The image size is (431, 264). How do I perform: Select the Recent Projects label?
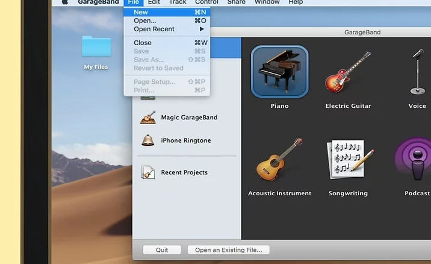point(184,172)
